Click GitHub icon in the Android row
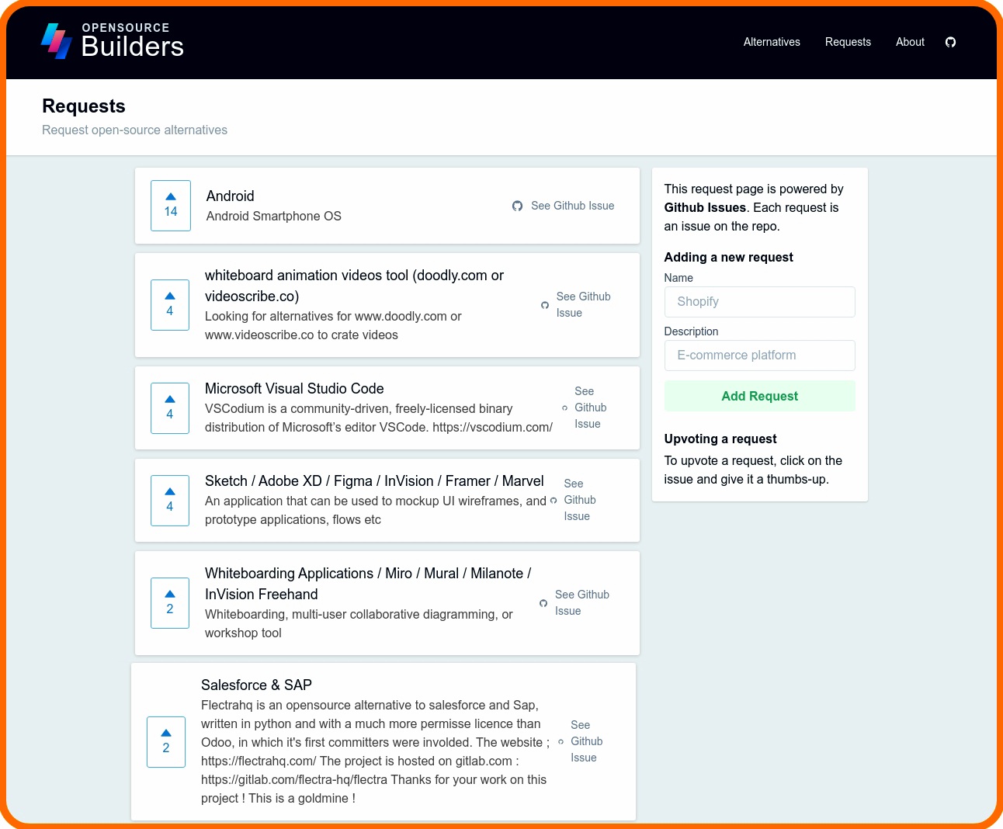1003x829 pixels. tap(517, 206)
